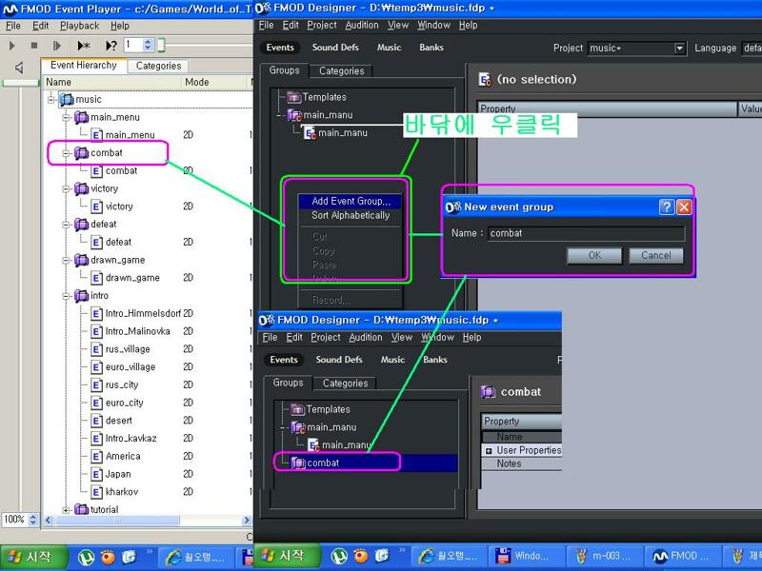The image size is (762, 571).
Task: Click the Name field in New event group
Action: point(586,233)
